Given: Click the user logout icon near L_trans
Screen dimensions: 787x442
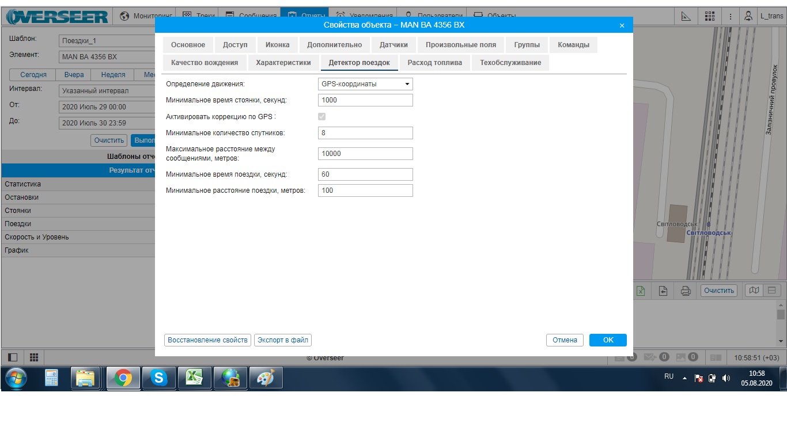Looking at the screenshot, I should [x=748, y=16].
